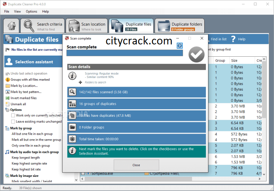274x191 pixels.
Task: Click the folder icon for Mark by Location
Action: 7,86
